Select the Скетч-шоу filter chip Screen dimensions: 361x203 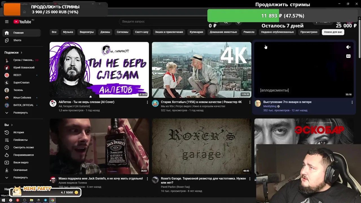142,32
